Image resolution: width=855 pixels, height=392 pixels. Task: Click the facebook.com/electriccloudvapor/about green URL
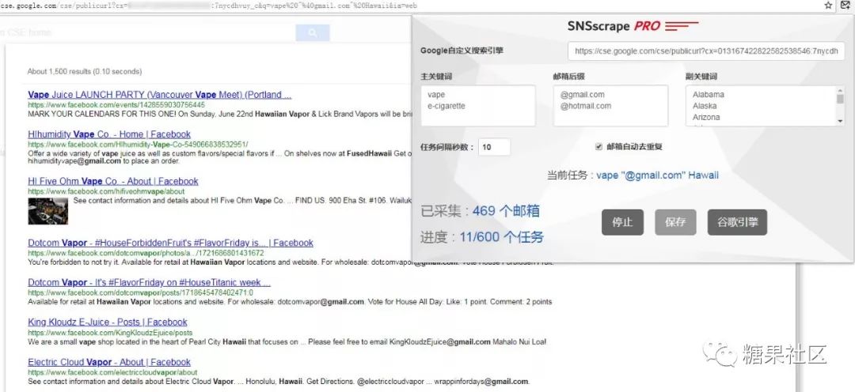tap(112, 372)
